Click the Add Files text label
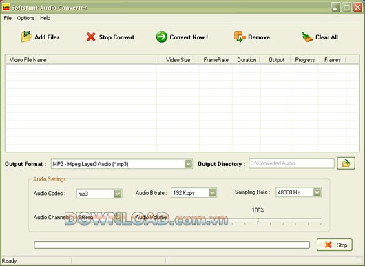The height and width of the screenshot is (266, 365). coord(47,37)
